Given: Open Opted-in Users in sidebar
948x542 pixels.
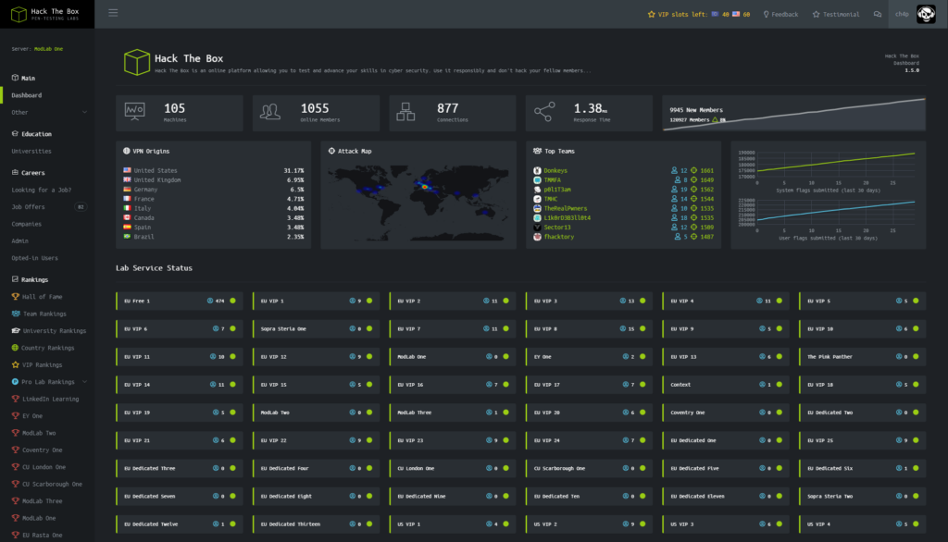Looking at the screenshot, I should 34,258.
